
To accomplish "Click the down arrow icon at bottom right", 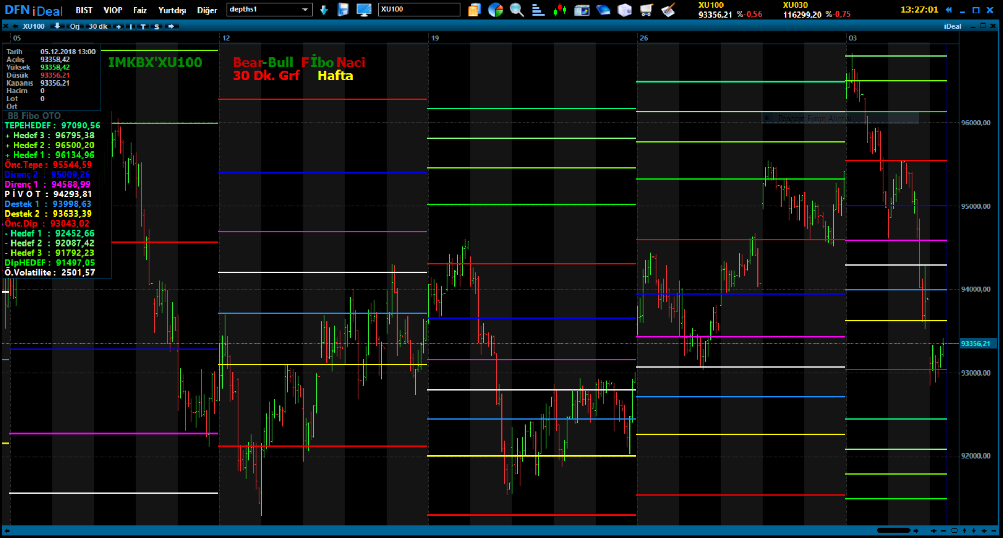I will (974, 531).
